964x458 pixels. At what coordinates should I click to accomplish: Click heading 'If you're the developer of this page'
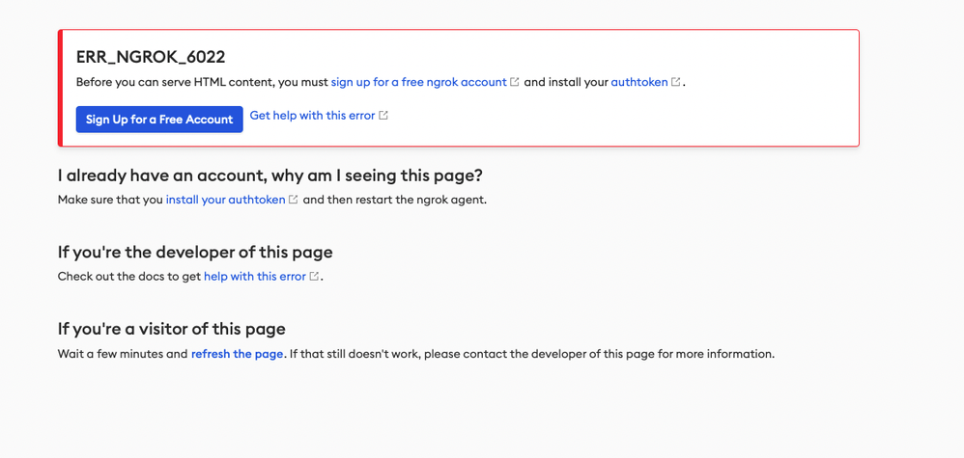click(x=195, y=252)
